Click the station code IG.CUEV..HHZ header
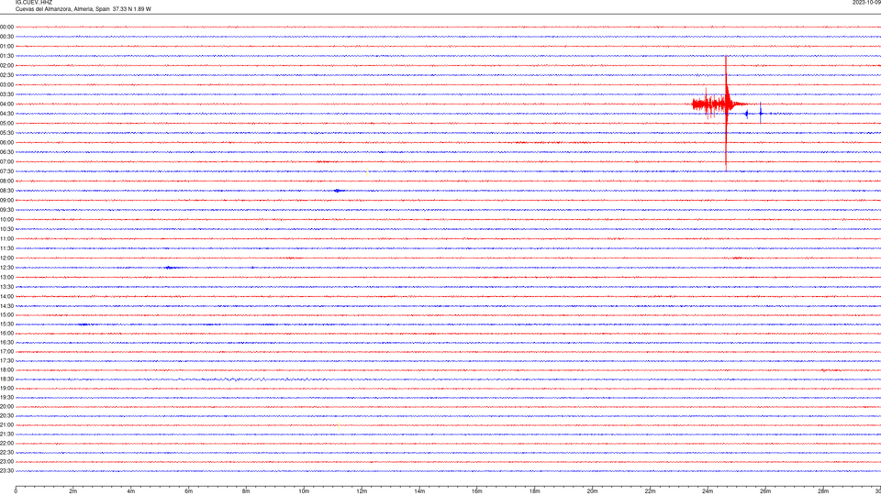881x495 pixels. point(34,2)
